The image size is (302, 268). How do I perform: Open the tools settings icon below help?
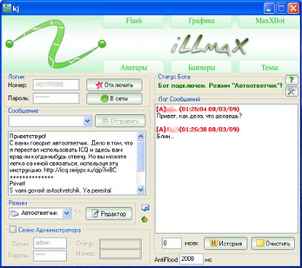(292, 92)
